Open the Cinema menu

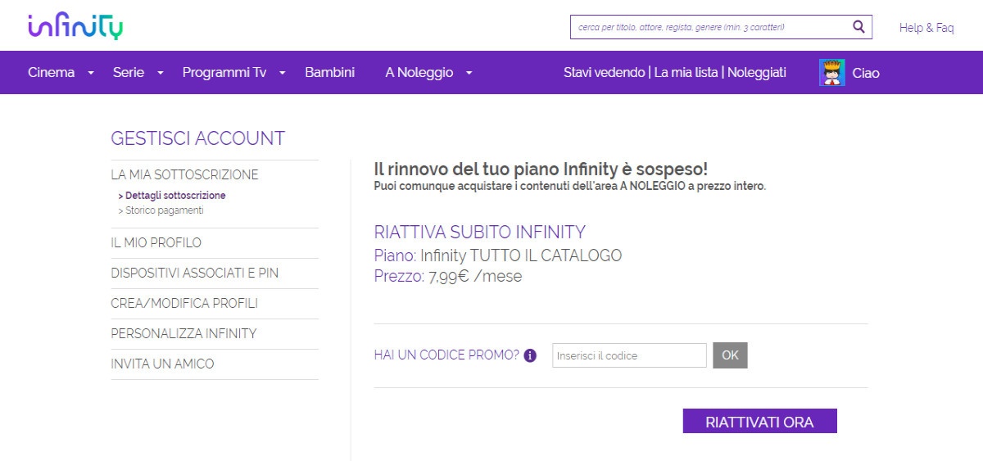tap(51, 73)
